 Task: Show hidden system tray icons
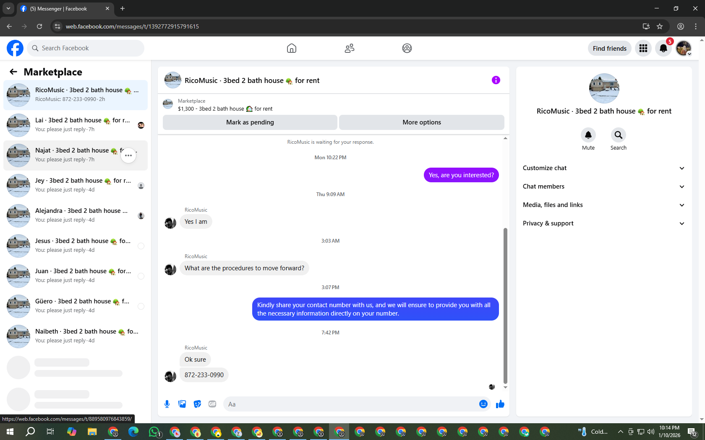tap(620, 432)
